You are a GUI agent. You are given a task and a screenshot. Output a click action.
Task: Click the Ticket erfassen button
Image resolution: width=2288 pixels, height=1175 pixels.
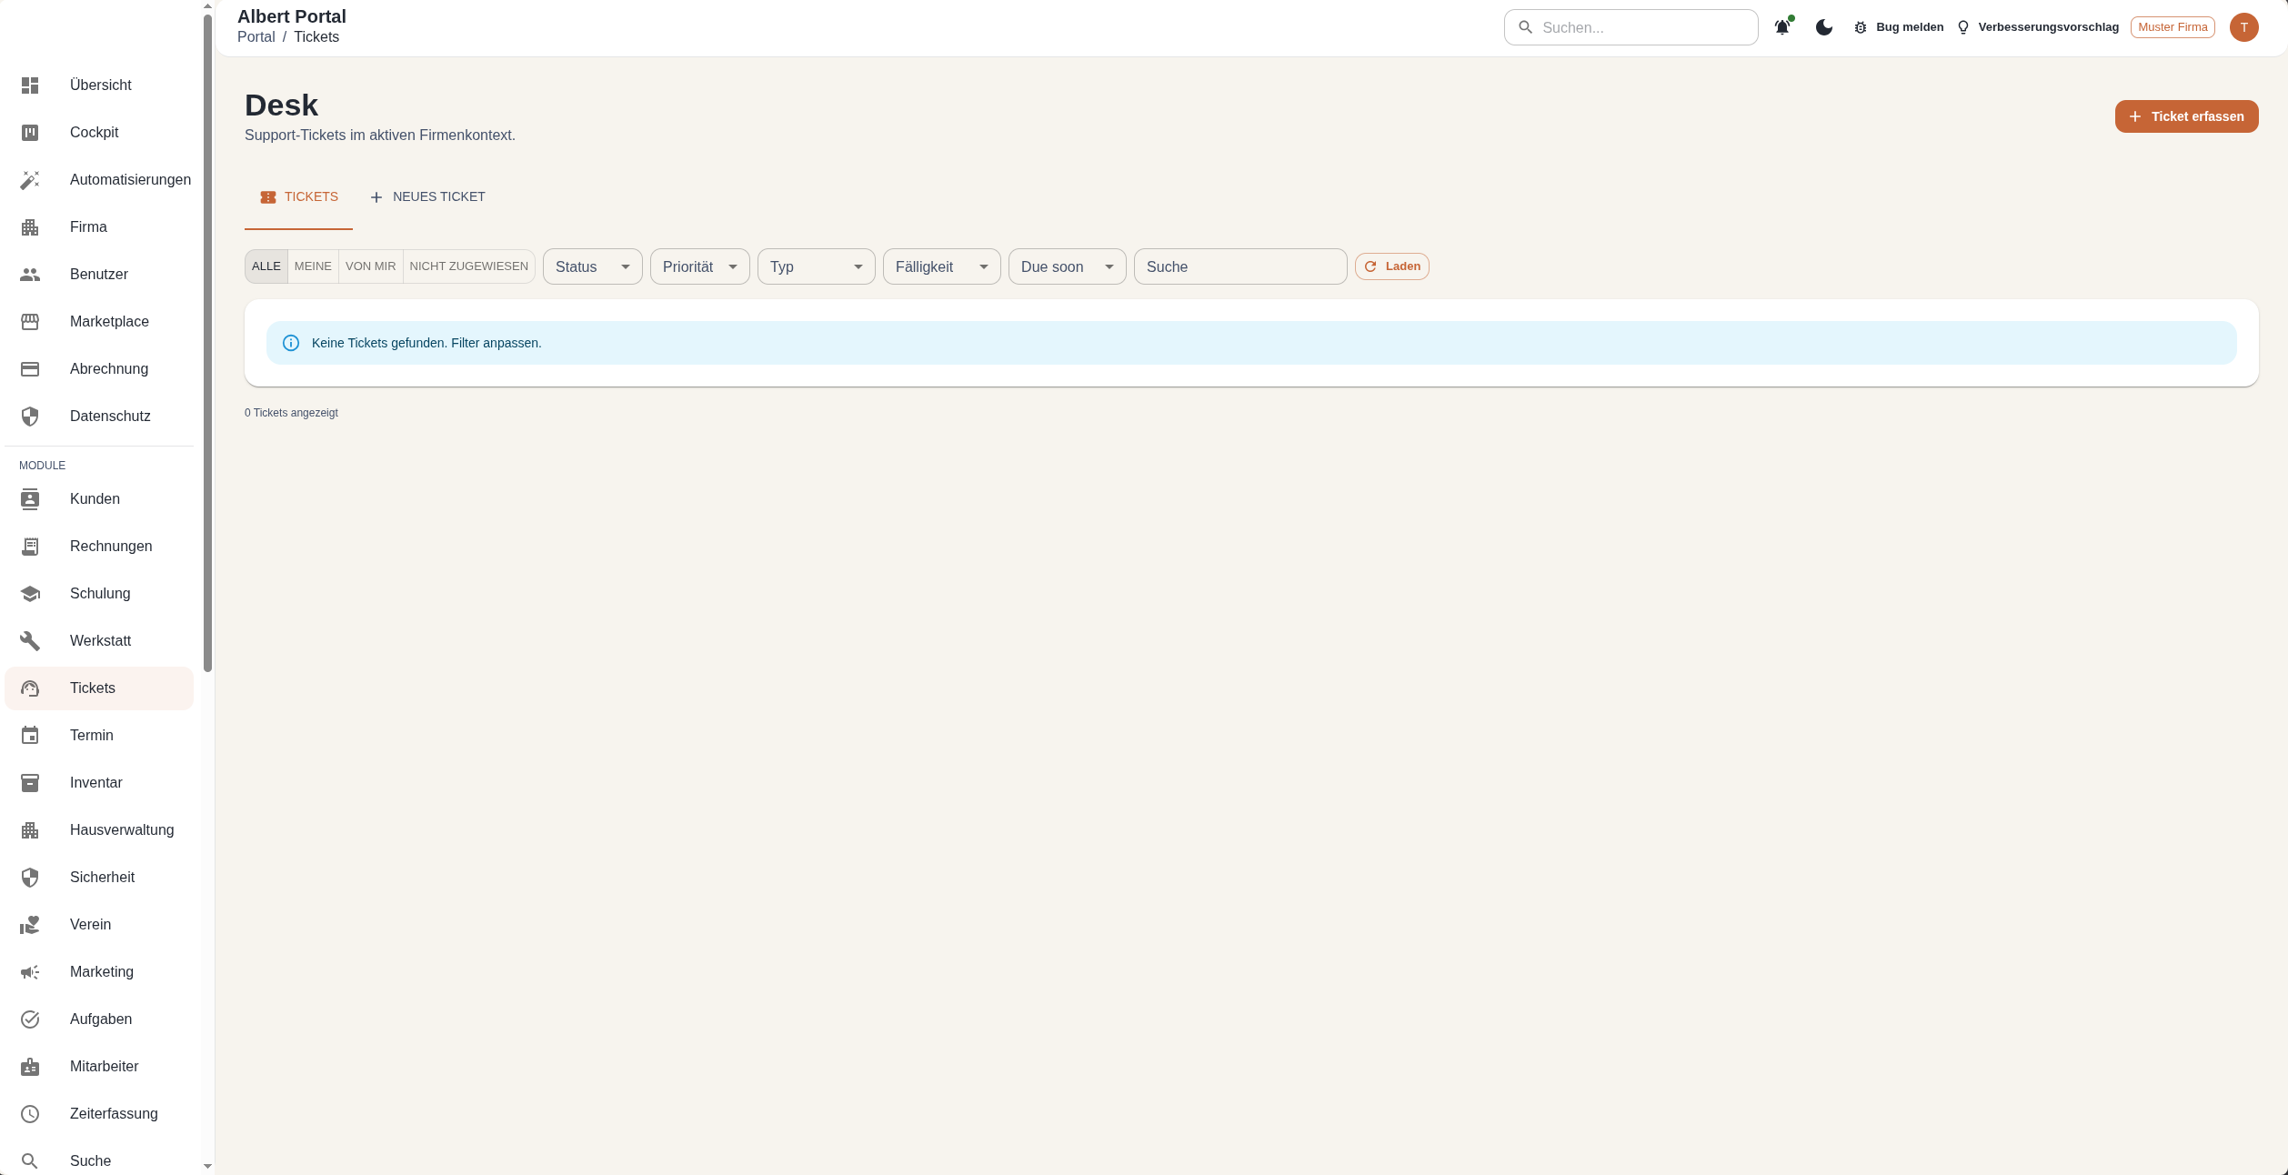point(2187,116)
